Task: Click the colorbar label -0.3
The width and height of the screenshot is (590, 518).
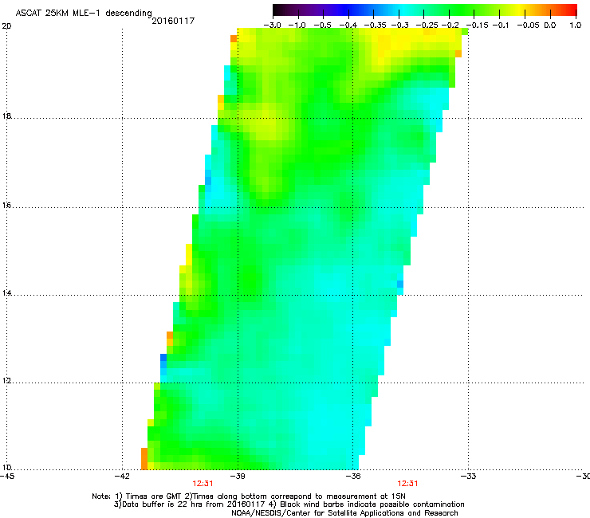Action: tap(400, 26)
